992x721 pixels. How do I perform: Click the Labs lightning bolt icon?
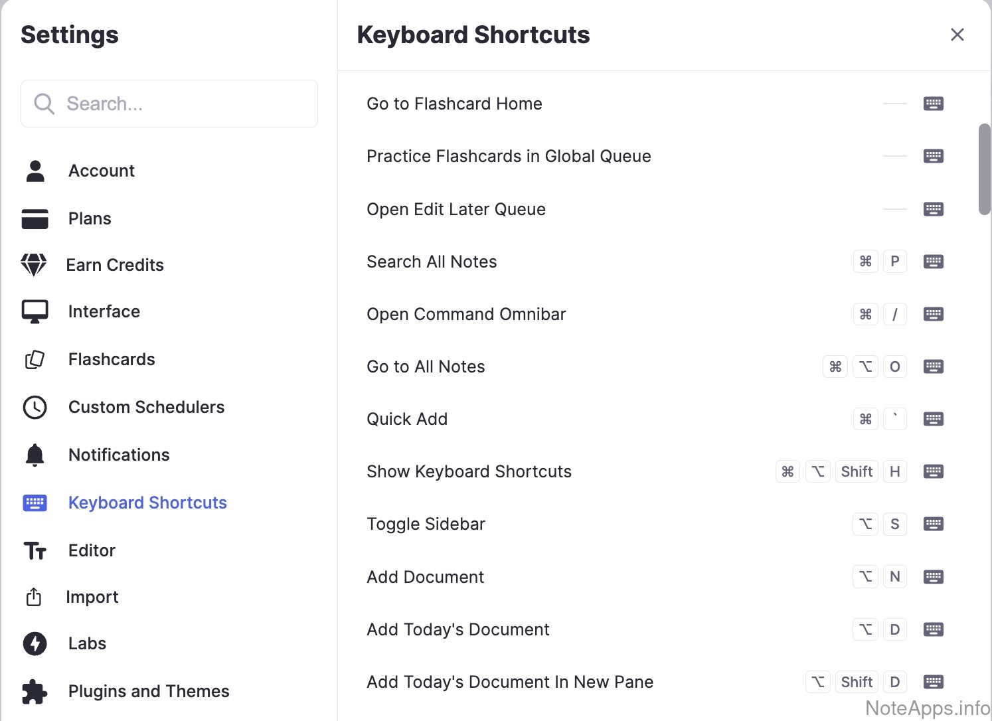(35, 643)
